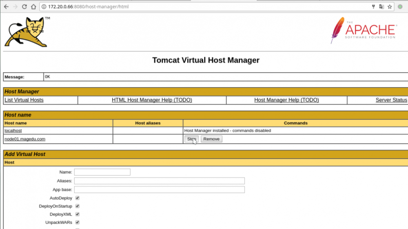
Task: Toggle the AutoDeploy checkbox
Action: pyautogui.click(x=77, y=198)
